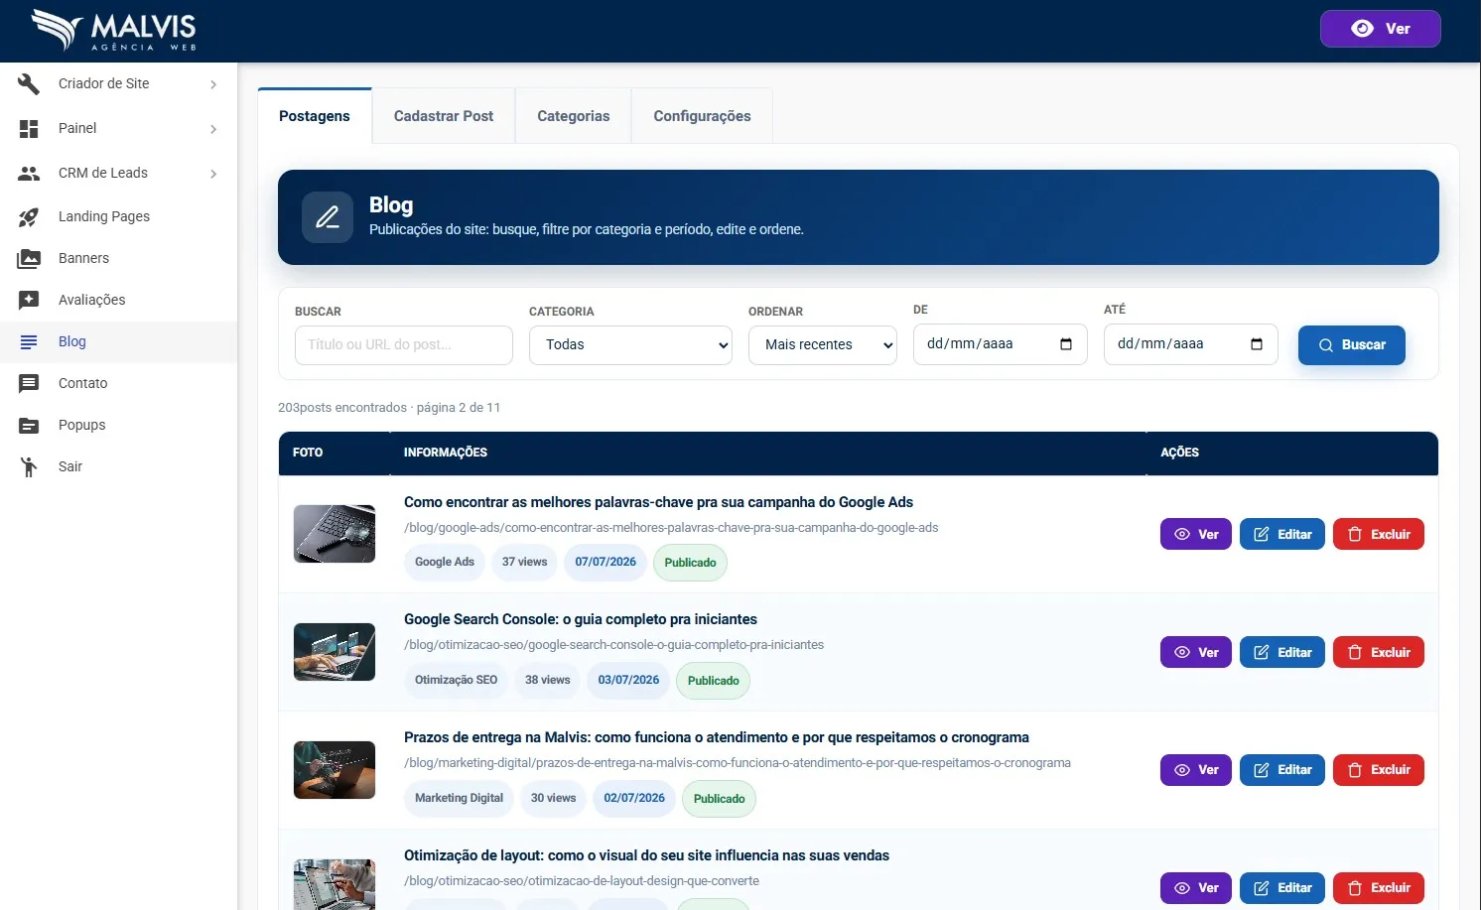This screenshot has height=910, width=1481.
Task: Click the Blog lines icon in sidebar
Action: click(29, 341)
